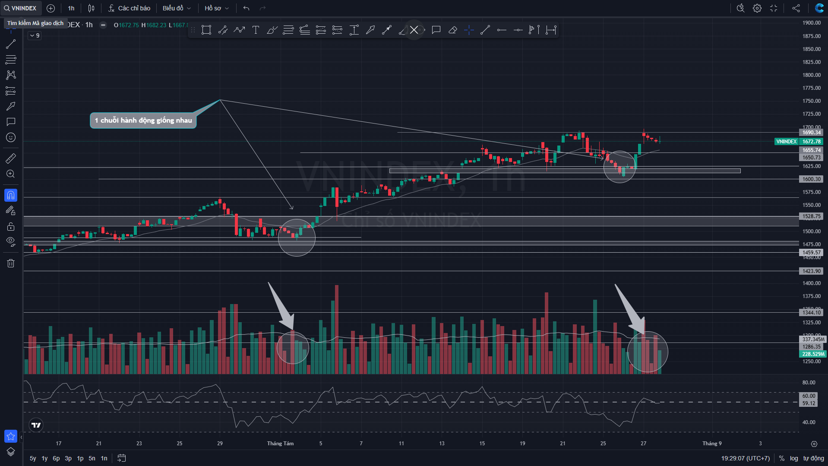Screen dimensions: 828x466
Task: Exit fullscreen mode
Action: click(x=774, y=8)
